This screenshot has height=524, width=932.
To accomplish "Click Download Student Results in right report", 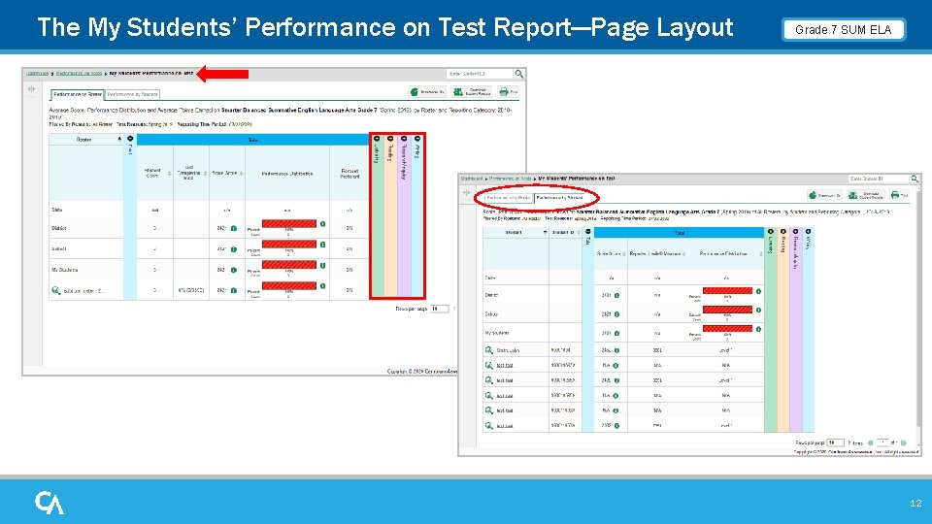I will [866, 195].
